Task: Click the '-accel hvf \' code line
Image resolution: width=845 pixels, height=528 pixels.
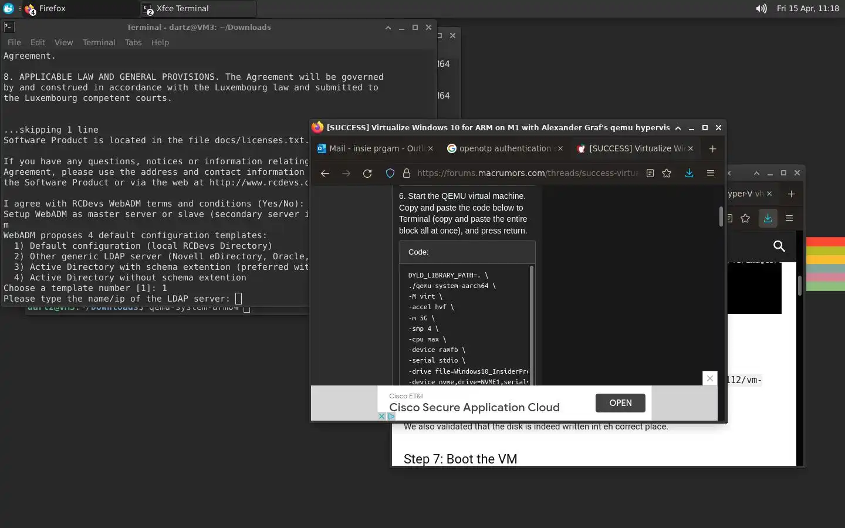Action: point(431,307)
